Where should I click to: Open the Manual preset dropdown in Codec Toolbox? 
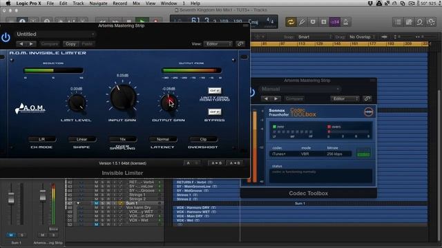[300, 89]
